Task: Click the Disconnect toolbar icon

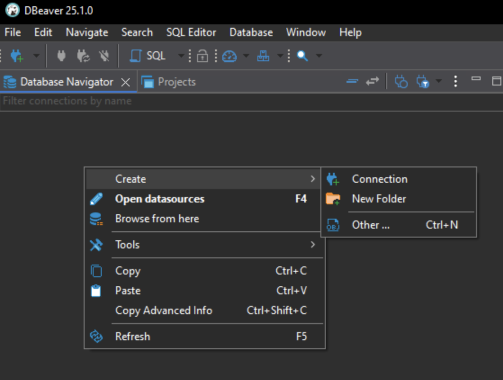Action: (x=104, y=56)
